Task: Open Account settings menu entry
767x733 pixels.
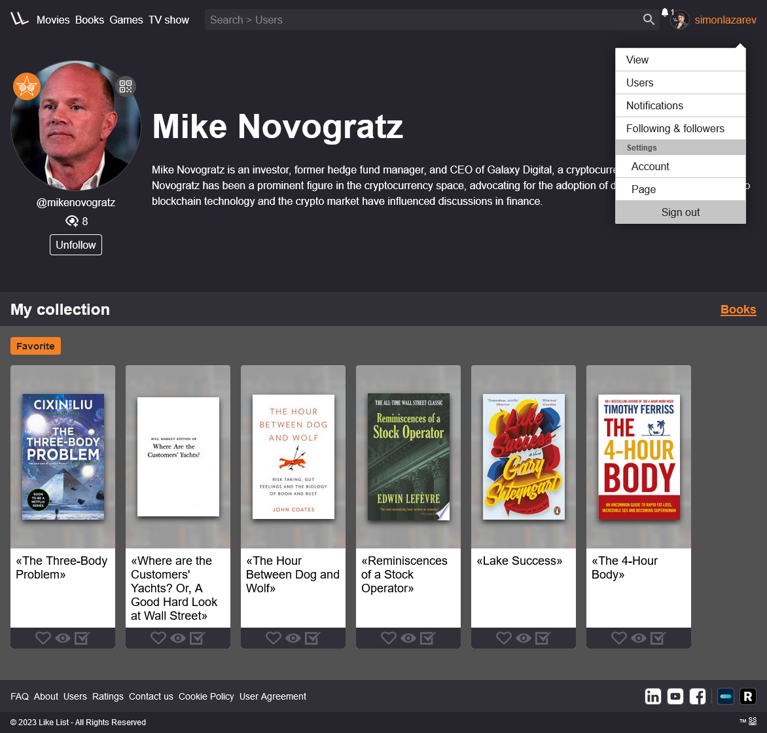Action: coord(681,166)
